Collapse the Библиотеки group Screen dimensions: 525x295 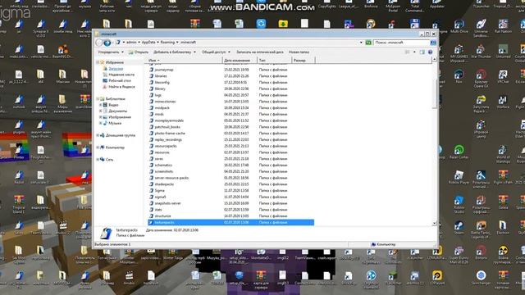(98, 99)
